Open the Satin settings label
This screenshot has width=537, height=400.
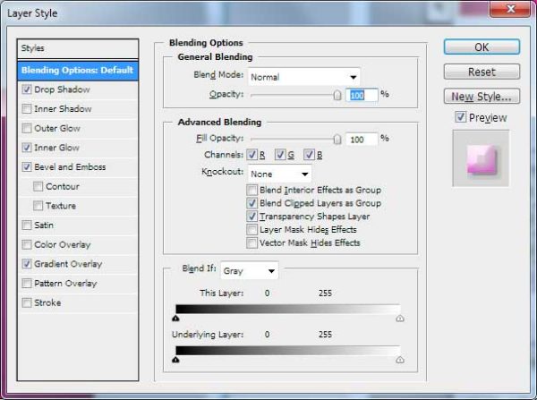[x=44, y=226]
